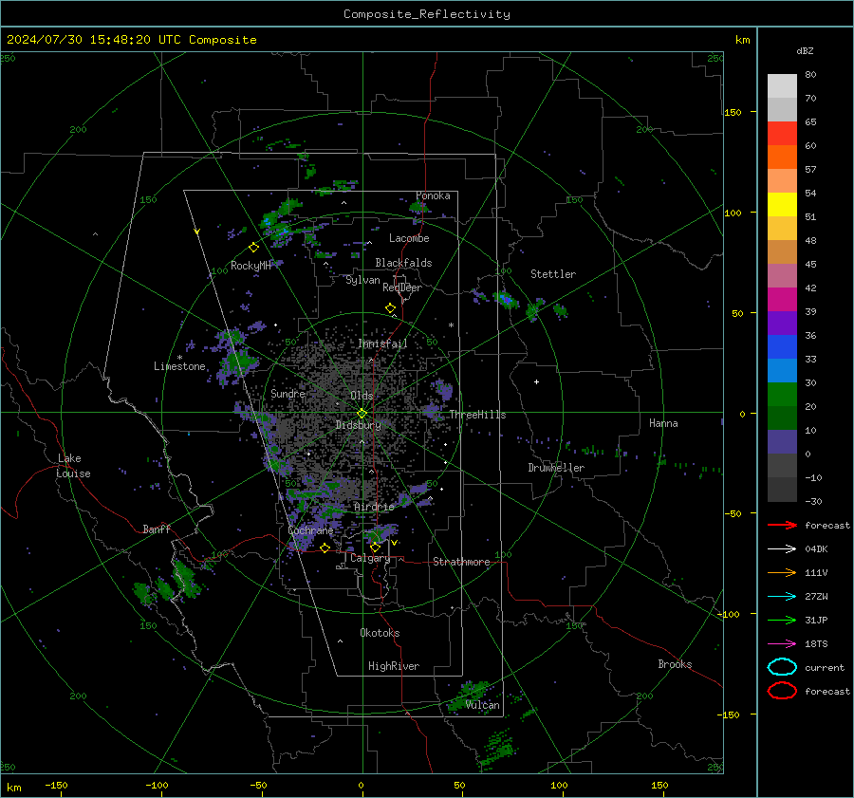This screenshot has width=854, height=798.
Task: Click the Cochrane town label
Action: [x=310, y=530]
